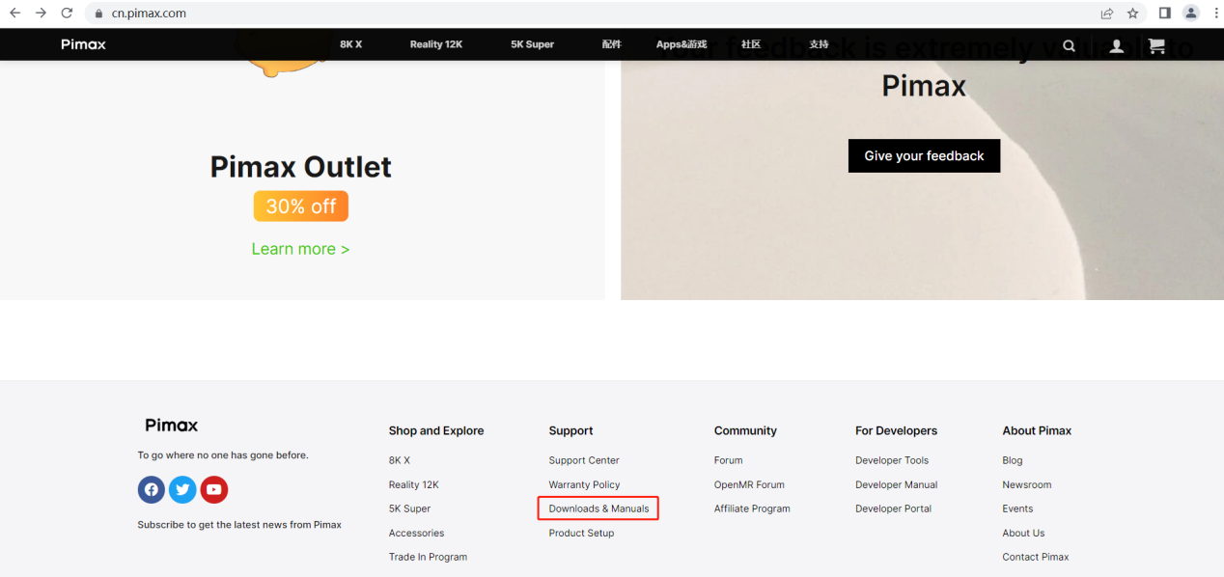
Task: Open the Blog link
Action: 1013,460
